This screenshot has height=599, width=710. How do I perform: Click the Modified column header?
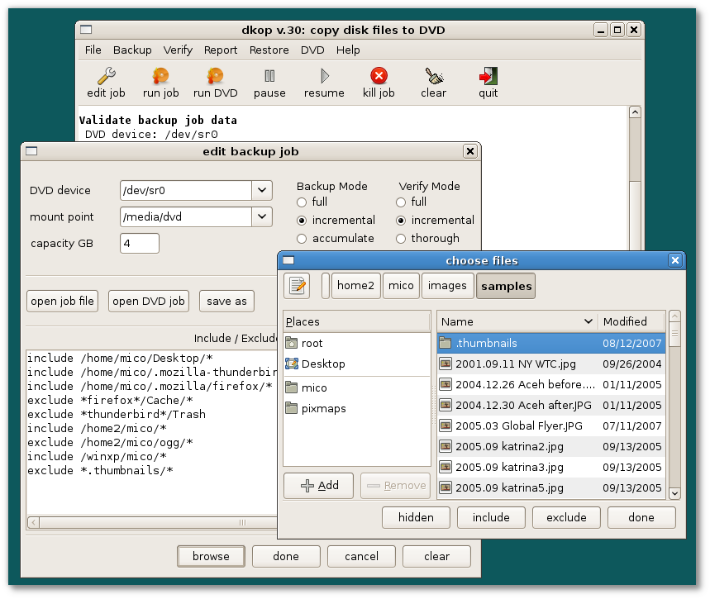[x=631, y=322]
